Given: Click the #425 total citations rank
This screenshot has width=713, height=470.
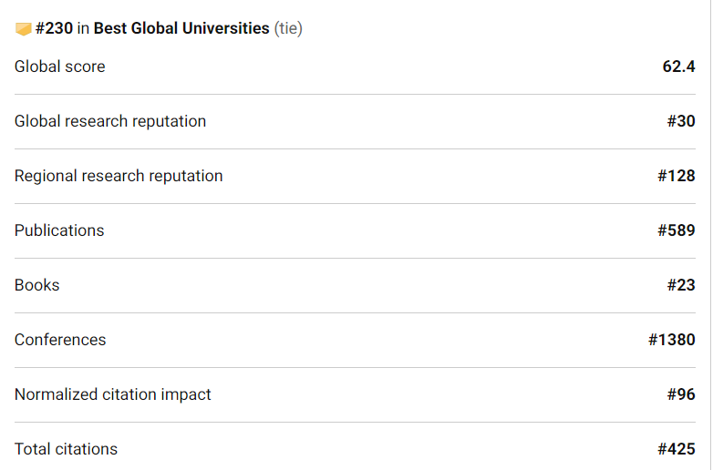Looking at the screenshot, I should point(677,449).
